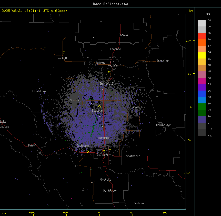The width and height of the screenshot is (221, 216).
Task: Click the 80 value on the dBZ scale
Action: coord(209,20)
